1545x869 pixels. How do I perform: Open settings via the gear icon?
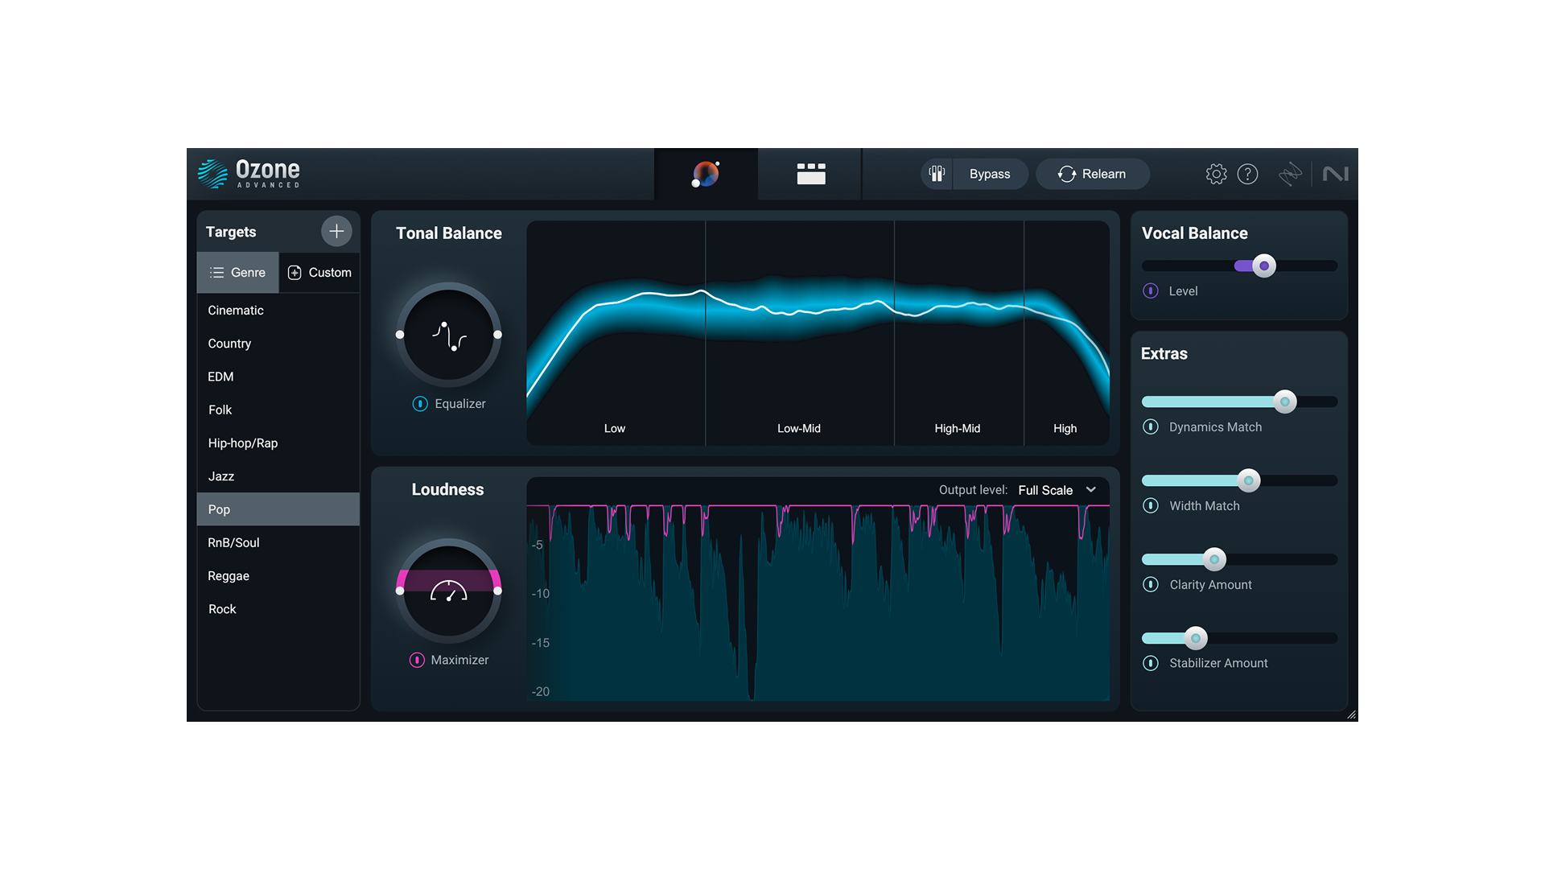(x=1216, y=174)
